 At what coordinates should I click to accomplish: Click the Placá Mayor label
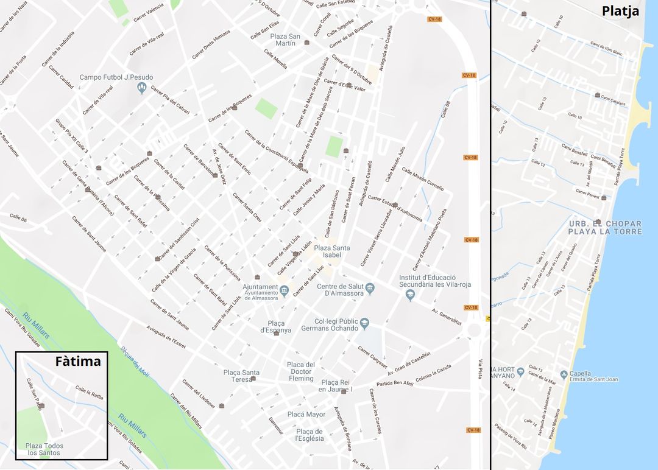point(306,414)
